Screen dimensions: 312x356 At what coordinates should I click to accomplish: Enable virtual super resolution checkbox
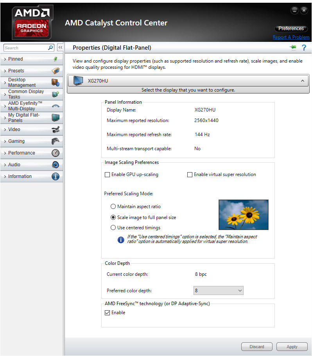190,174
